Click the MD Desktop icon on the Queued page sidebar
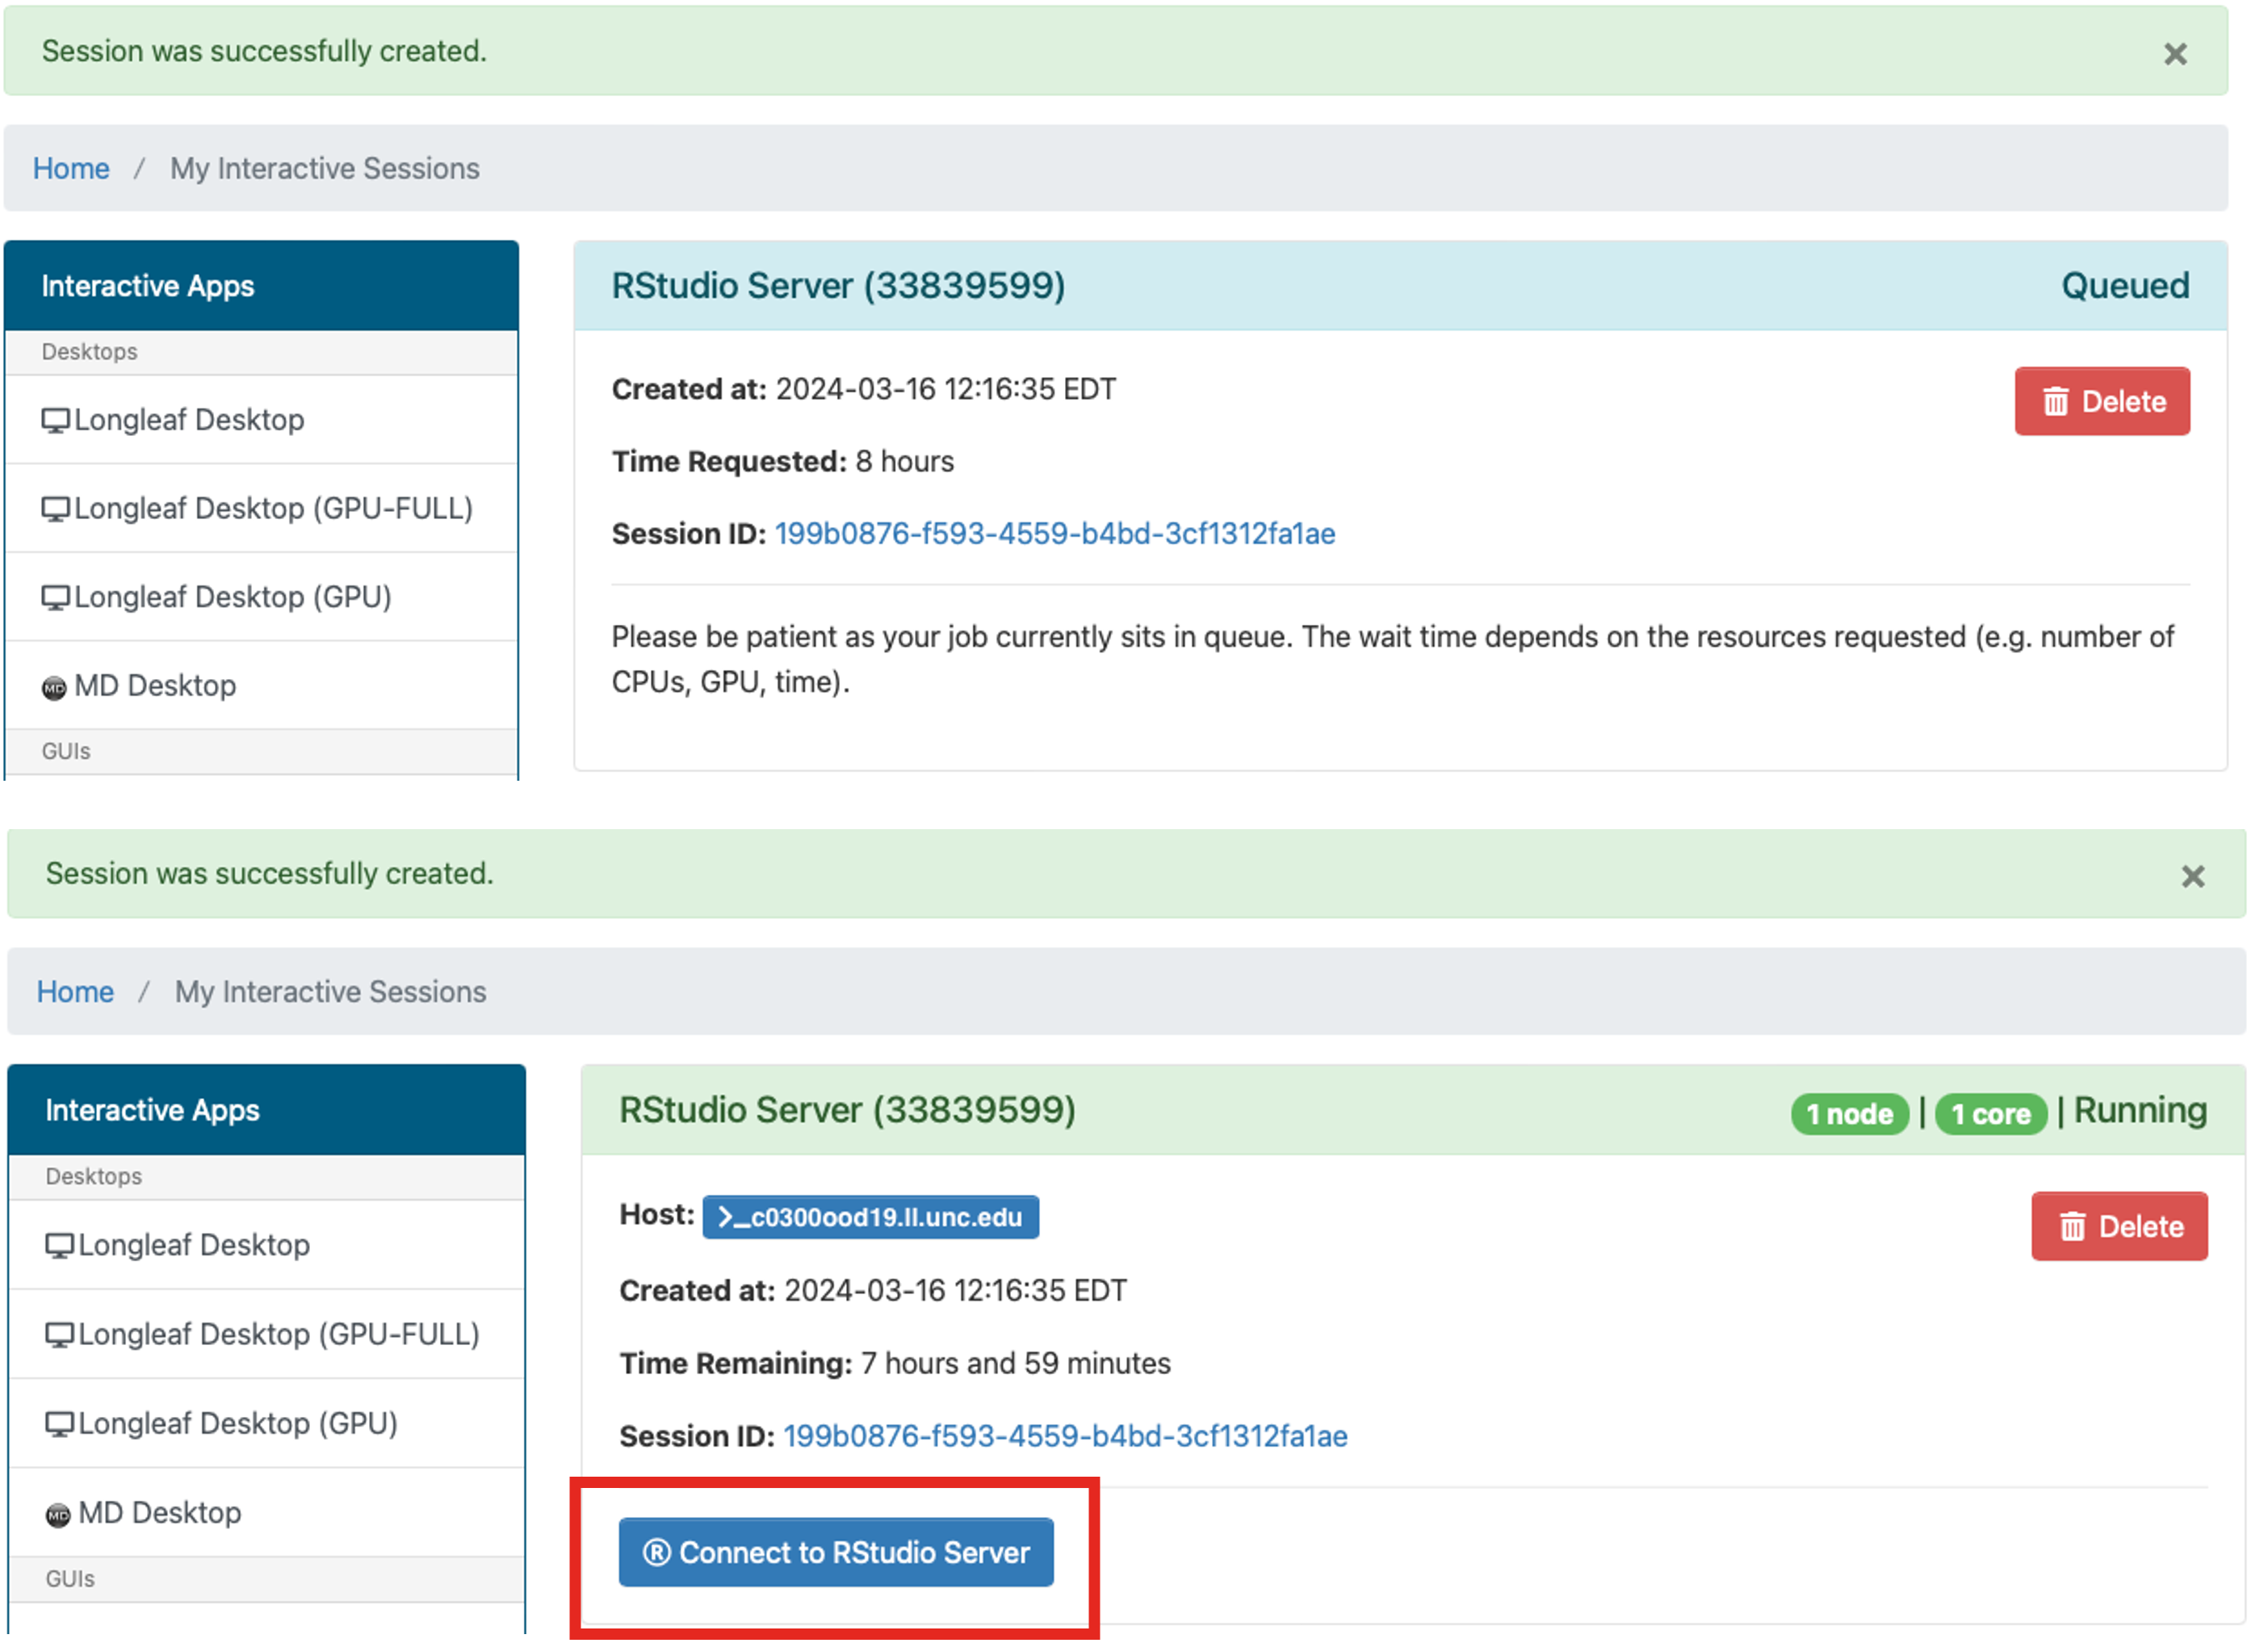The image size is (2268, 1643). [x=54, y=688]
